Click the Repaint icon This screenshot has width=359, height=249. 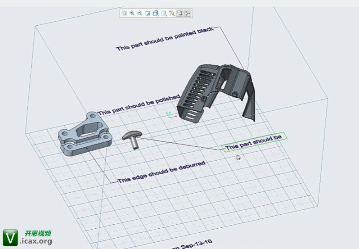pos(148,14)
